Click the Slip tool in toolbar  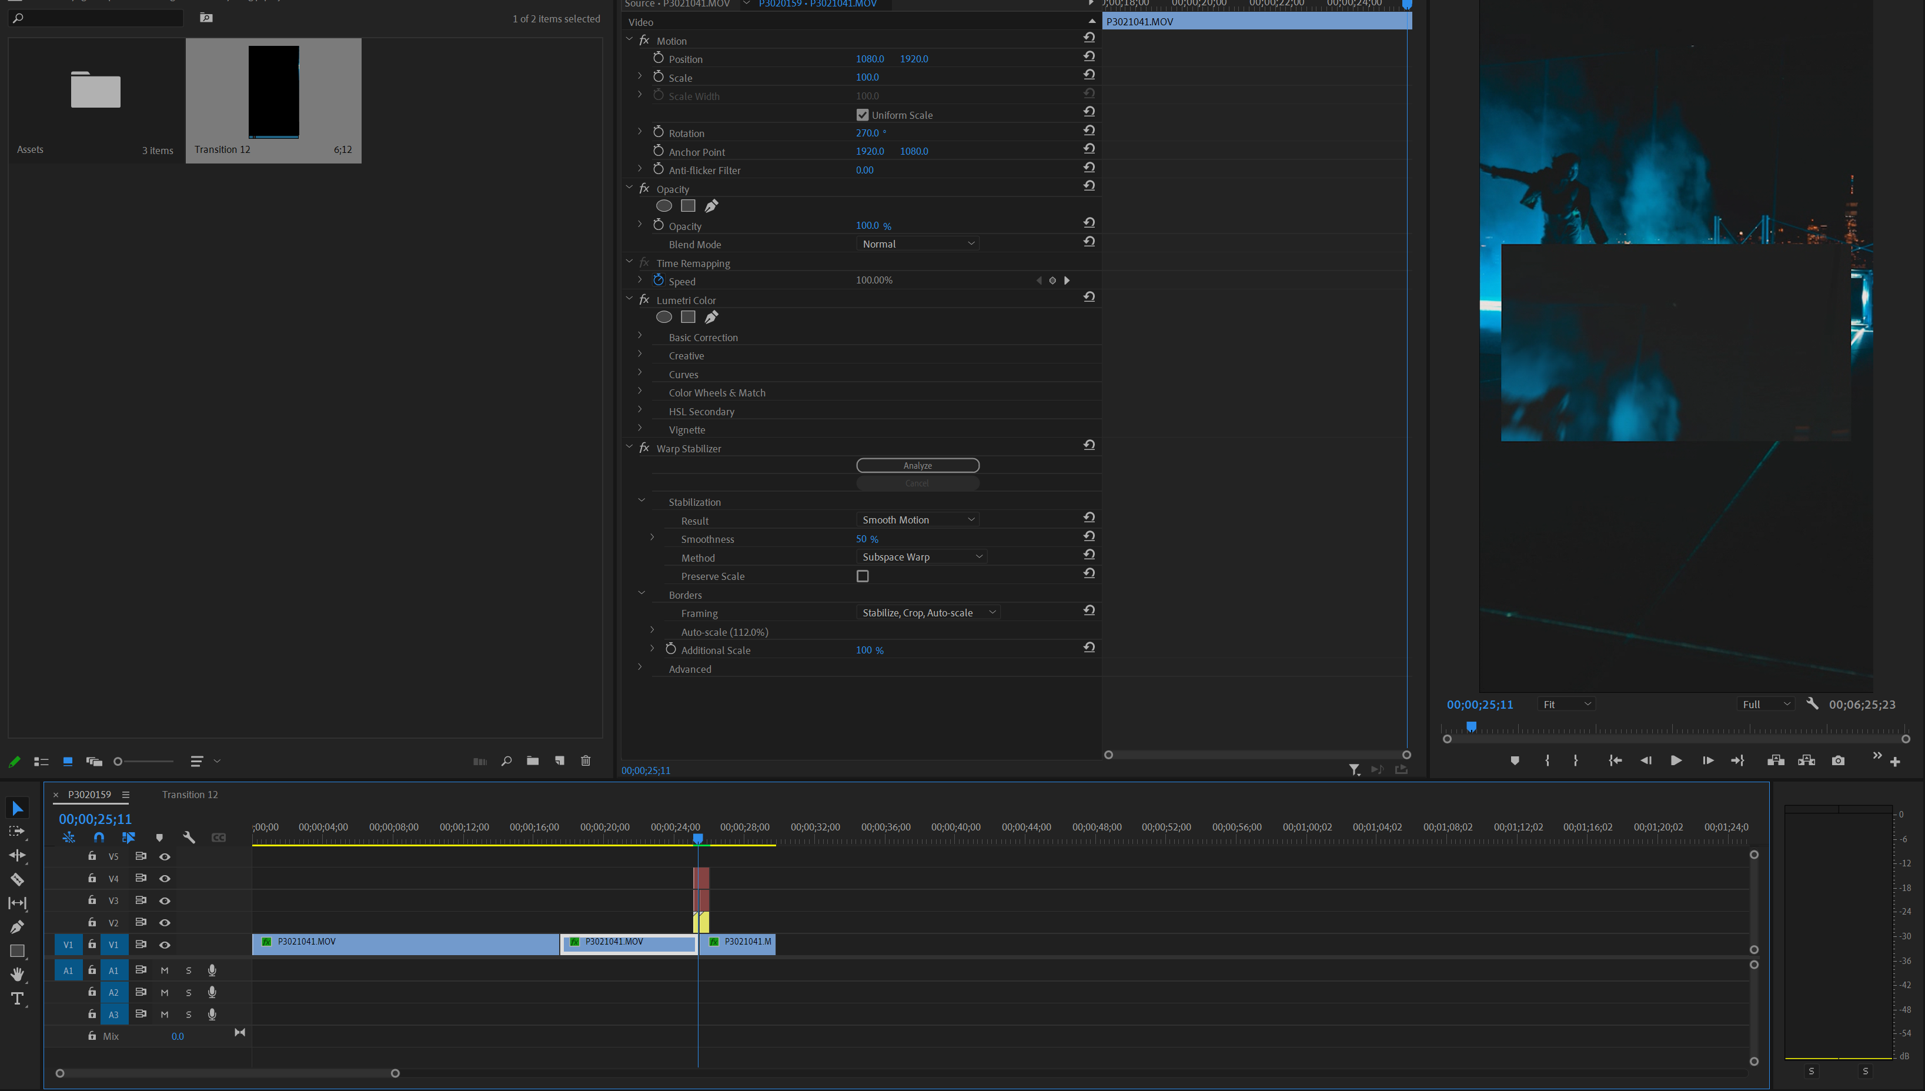coord(17,902)
